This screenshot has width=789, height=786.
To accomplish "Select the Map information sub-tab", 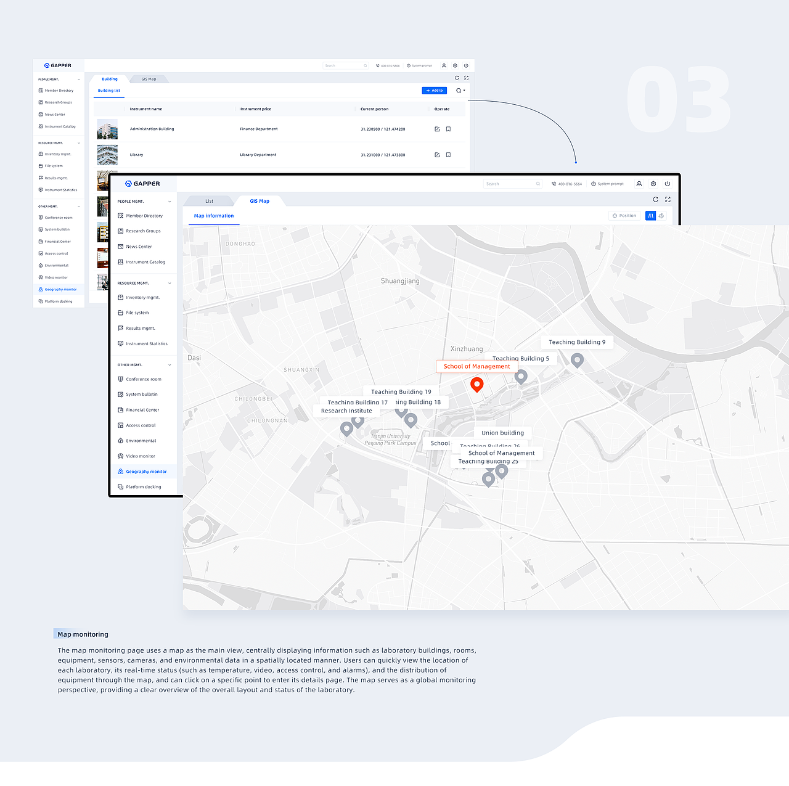I will [214, 216].
